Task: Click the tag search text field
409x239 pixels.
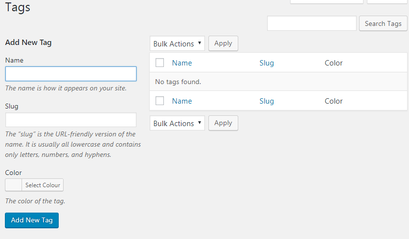Action: coord(312,23)
